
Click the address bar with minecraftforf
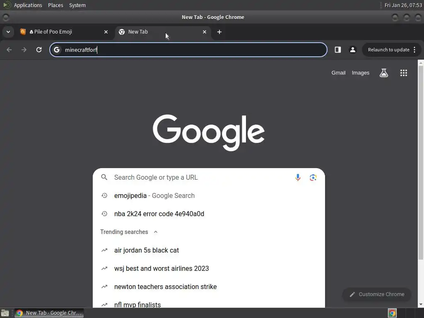(x=188, y=50)
